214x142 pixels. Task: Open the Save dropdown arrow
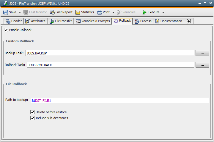pos(20,12)
